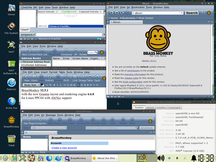The height and width of the screenshot is (162, 216).
Task: Click Create a new account link
Action: 64,148
